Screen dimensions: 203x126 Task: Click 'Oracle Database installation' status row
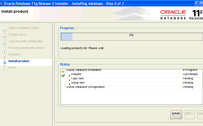click(x=132, y=71)
